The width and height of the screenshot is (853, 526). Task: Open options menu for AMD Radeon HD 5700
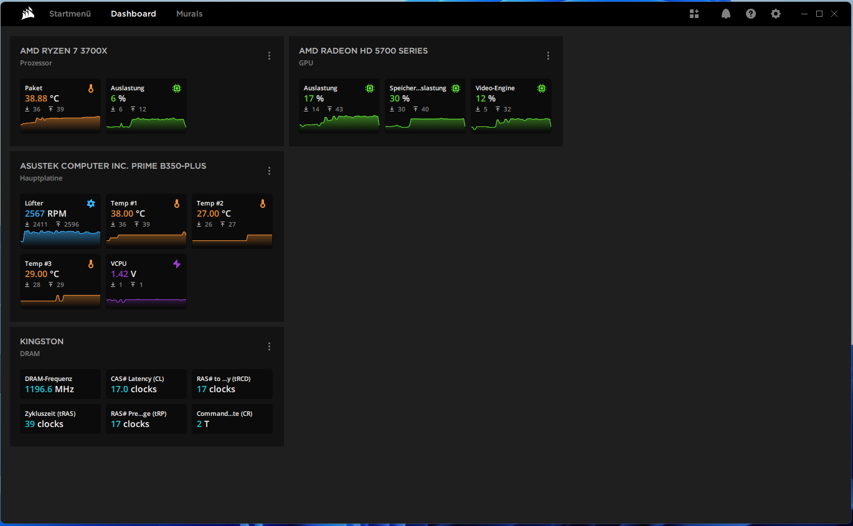coord(549,55)
